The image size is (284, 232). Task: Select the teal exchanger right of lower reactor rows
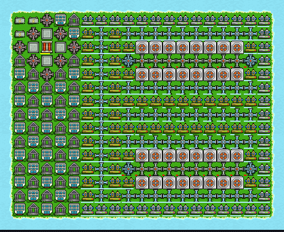[251, 169]
